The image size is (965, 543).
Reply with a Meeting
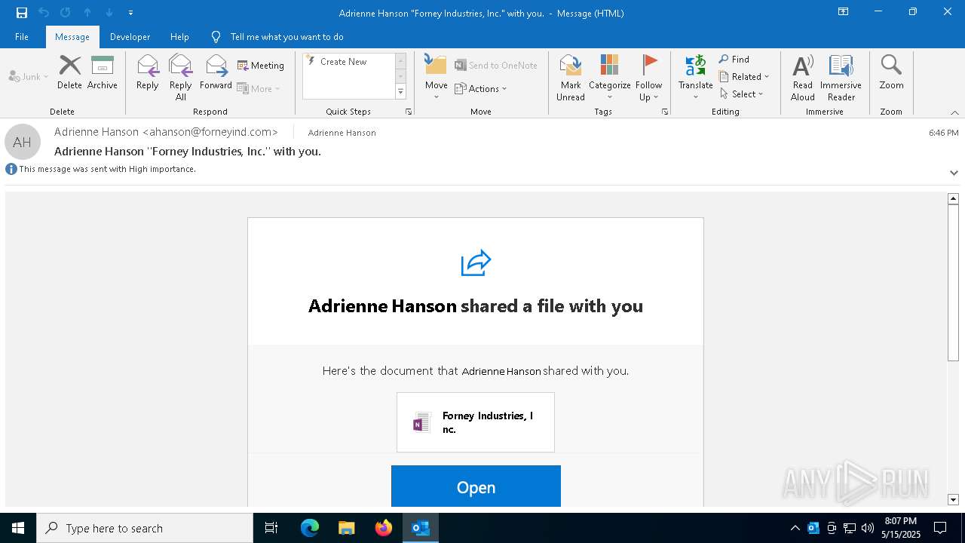pyautogui.click(x=261, y=66)
